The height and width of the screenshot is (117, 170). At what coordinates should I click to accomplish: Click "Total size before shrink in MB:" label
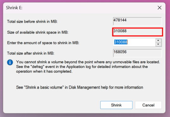coord(32,22)
